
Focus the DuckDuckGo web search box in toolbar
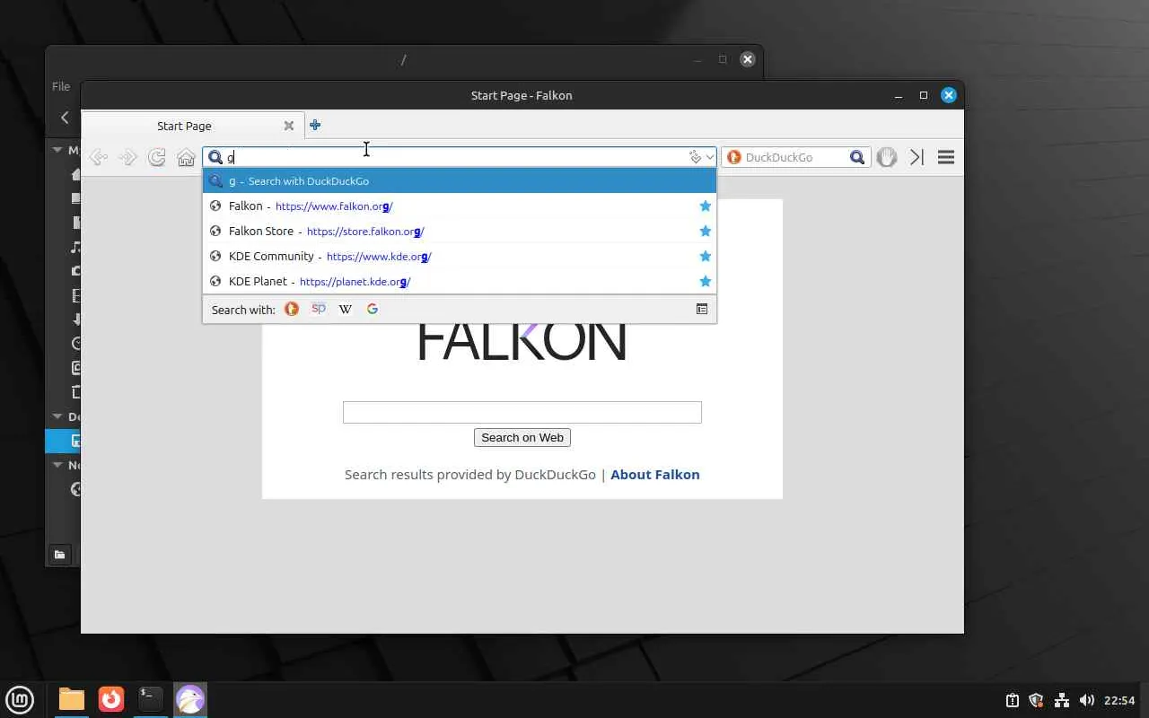click(x=794, y=157)
